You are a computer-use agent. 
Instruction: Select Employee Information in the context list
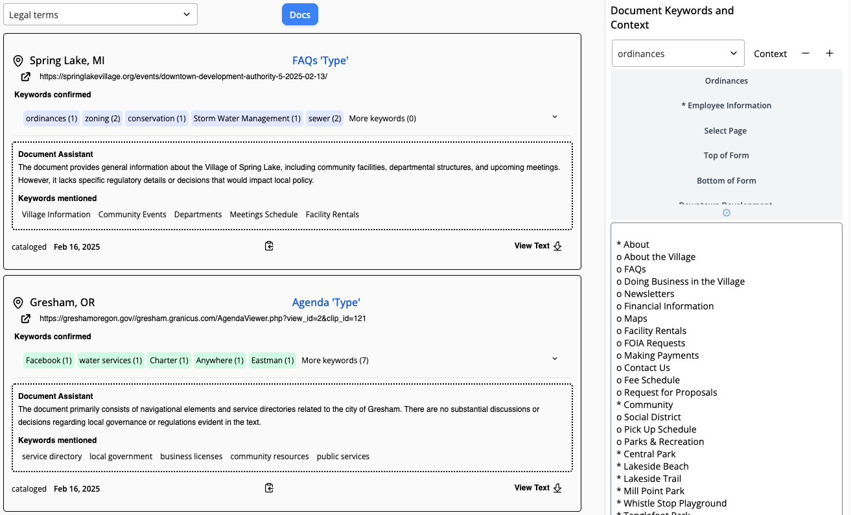pos(727,106)
